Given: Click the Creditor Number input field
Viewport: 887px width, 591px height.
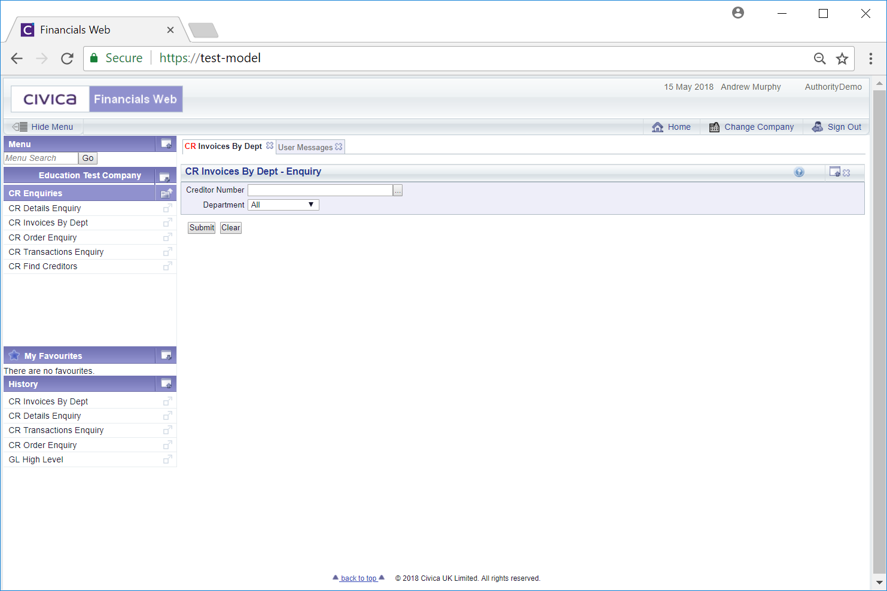Looking at the screenshot, I should (321, 190).
